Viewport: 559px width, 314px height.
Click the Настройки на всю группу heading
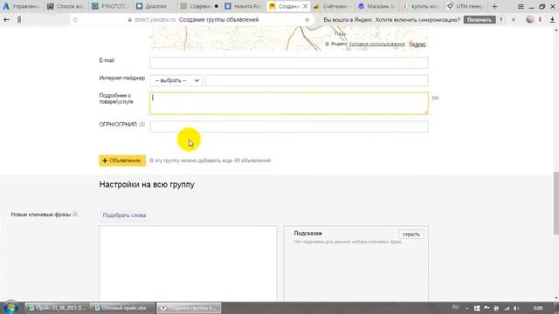pos(147,184)
